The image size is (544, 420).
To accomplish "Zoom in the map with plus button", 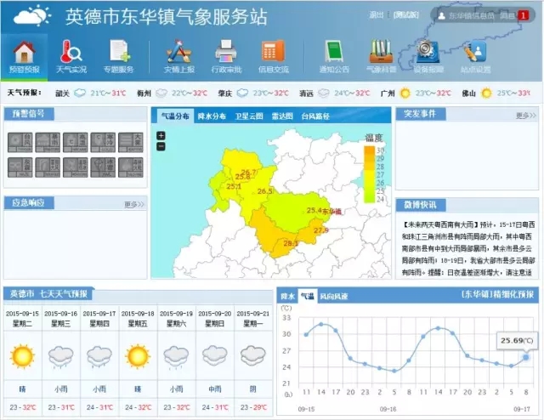I will [161, 136].
